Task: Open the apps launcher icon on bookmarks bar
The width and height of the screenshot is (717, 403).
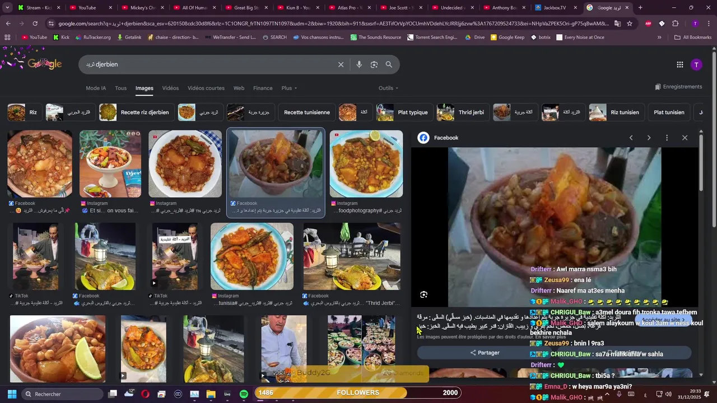Action: (7, 38)
